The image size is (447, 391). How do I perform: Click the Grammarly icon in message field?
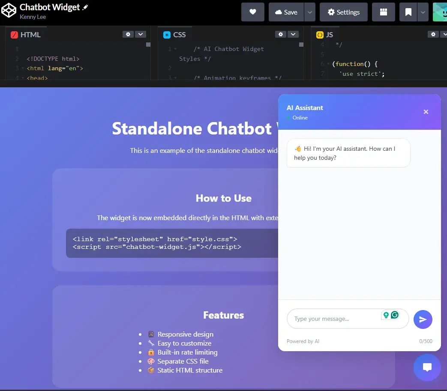(x=395, y=315)
